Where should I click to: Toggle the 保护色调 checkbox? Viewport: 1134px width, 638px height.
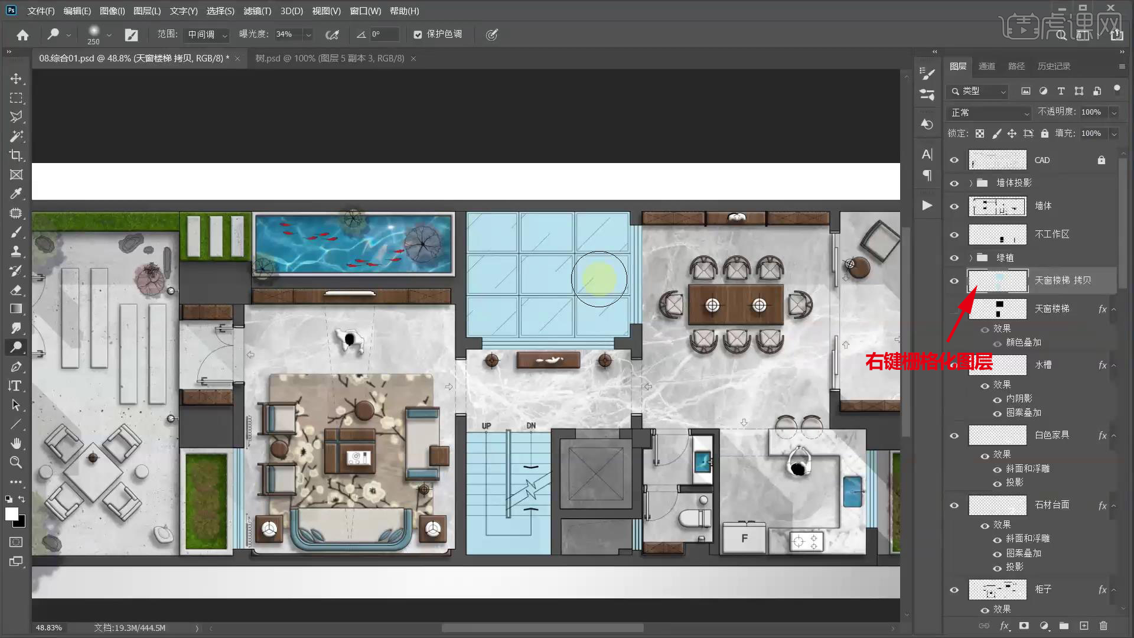pos(418,35)
